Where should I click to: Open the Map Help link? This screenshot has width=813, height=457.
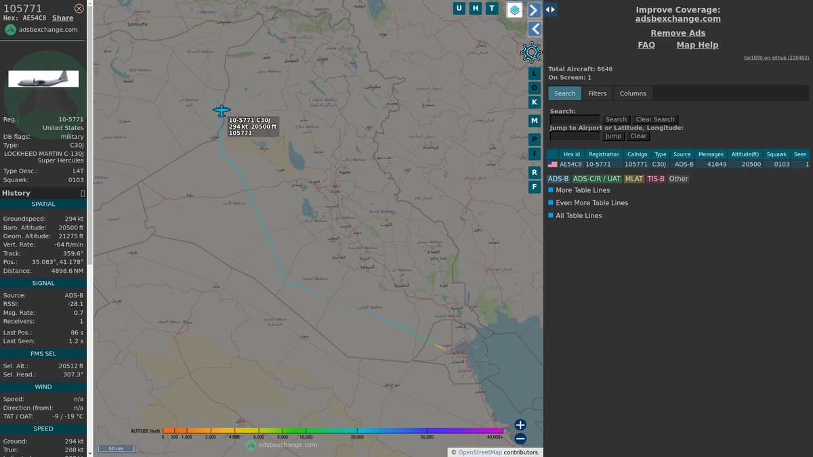point(697,45)
